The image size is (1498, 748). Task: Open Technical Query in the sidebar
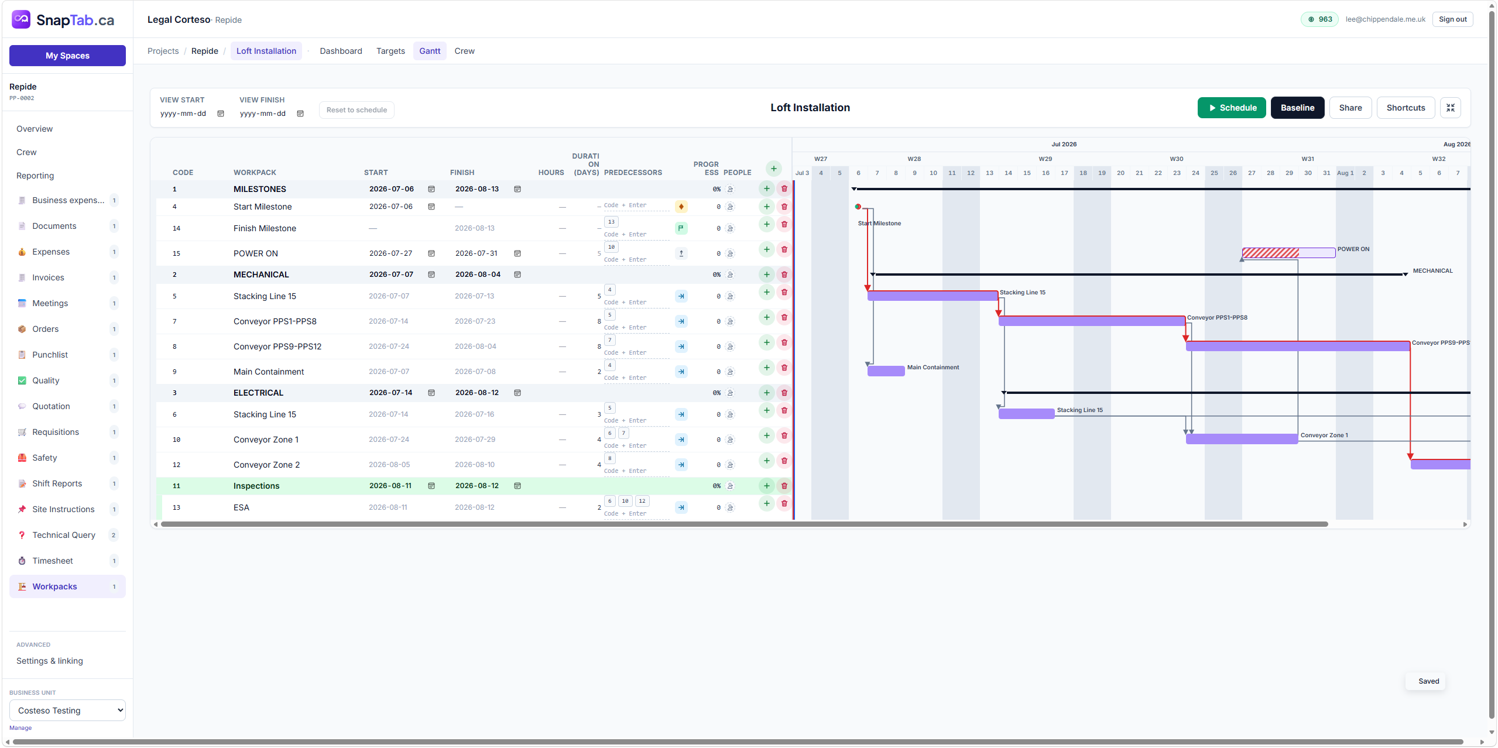67,535
